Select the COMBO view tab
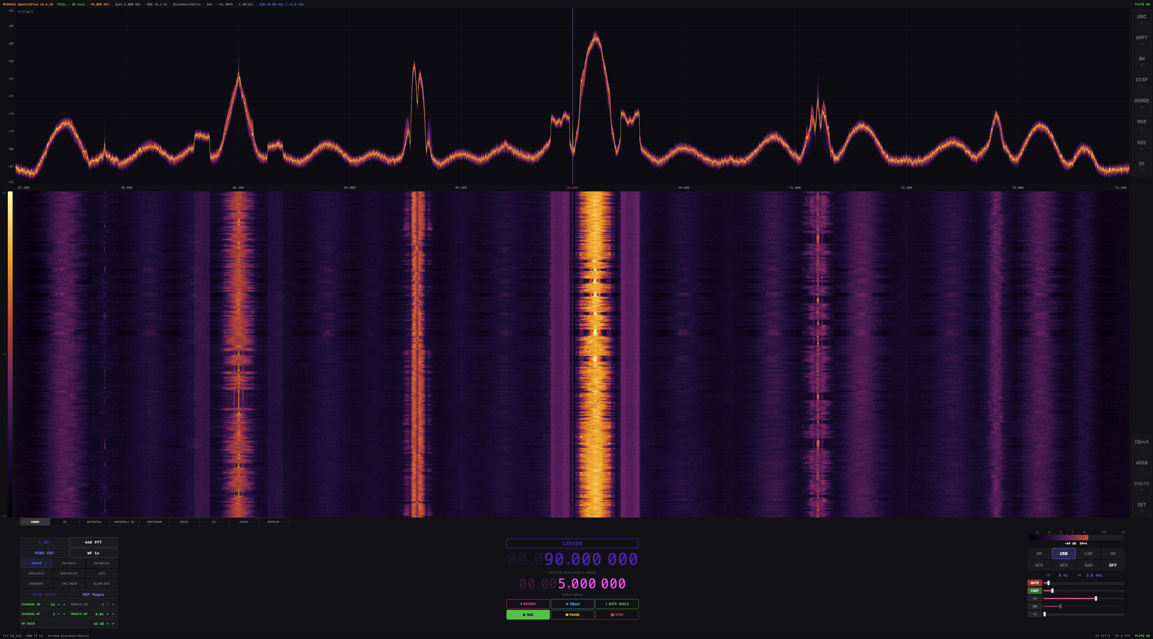The image size is (1153, 639). point(35,522)
